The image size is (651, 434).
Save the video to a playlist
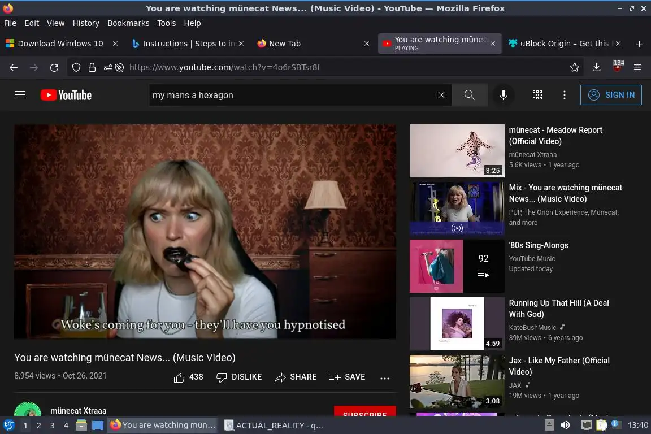(347, 377)
